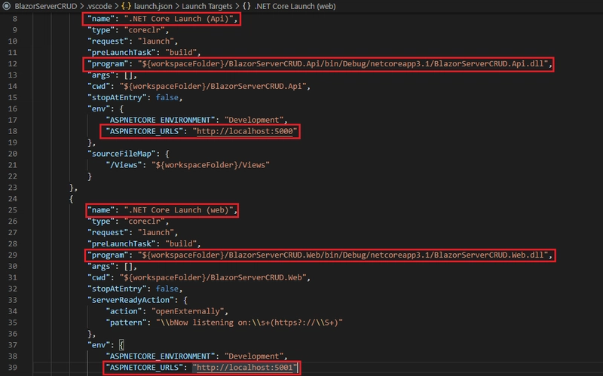This screenshot has width=603, height=376.
Task: Click the launch.json braces file icon
Action: 126,6
